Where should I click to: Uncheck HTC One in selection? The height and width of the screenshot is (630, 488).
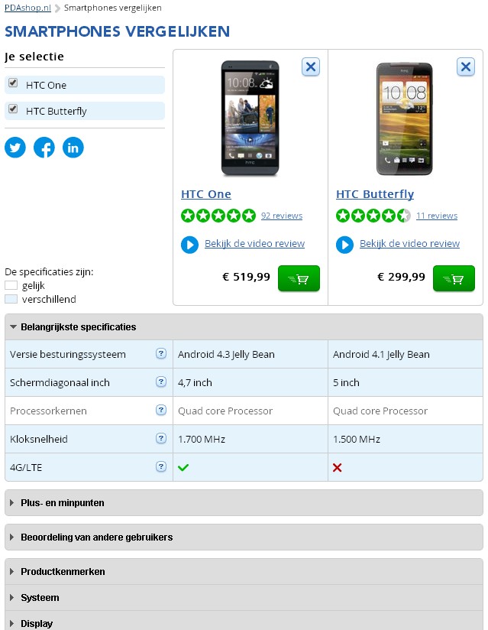coord(13,83)
